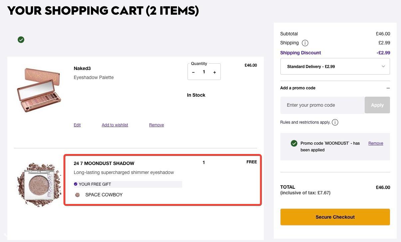Remove the MOONDUST promo code
The height and width of the screenshot is (242, 401).
click(x=376, y=143)
